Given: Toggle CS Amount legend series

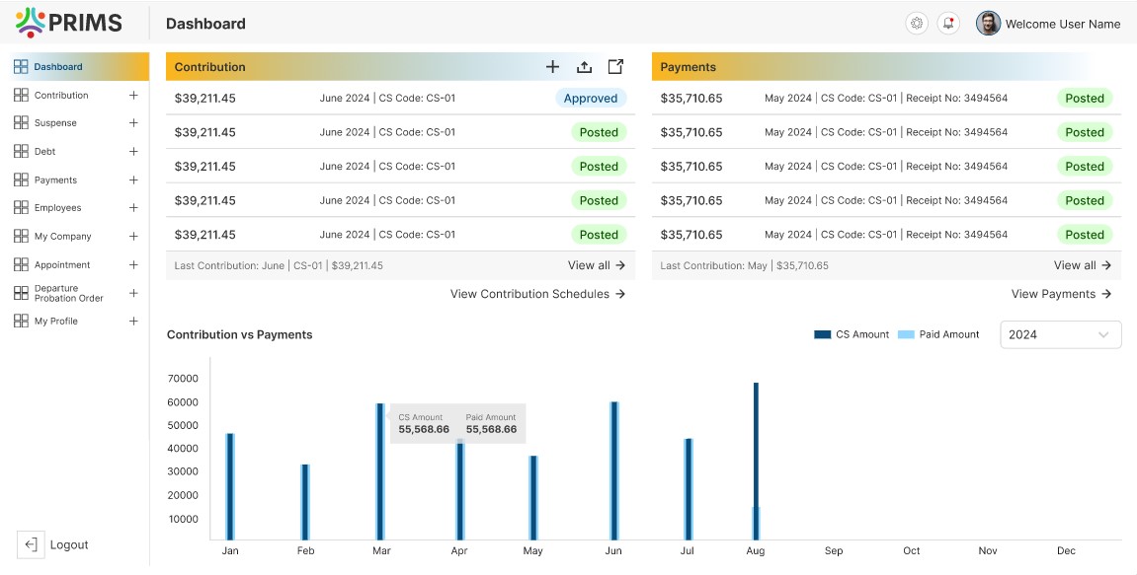Looking at the screenshot, I should tap(852, 334).
